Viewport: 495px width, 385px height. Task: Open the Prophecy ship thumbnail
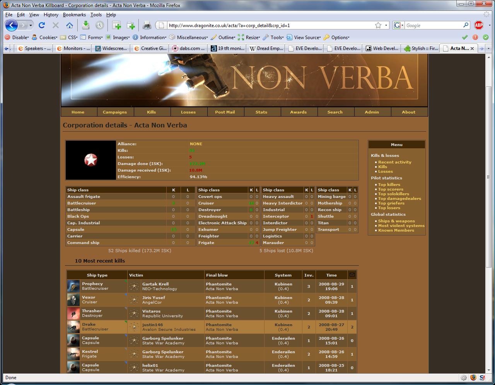point(73,287)
